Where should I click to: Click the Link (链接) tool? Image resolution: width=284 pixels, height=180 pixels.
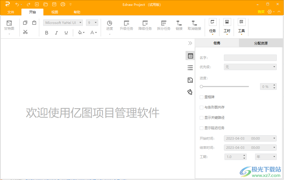(x=179, y=25)
